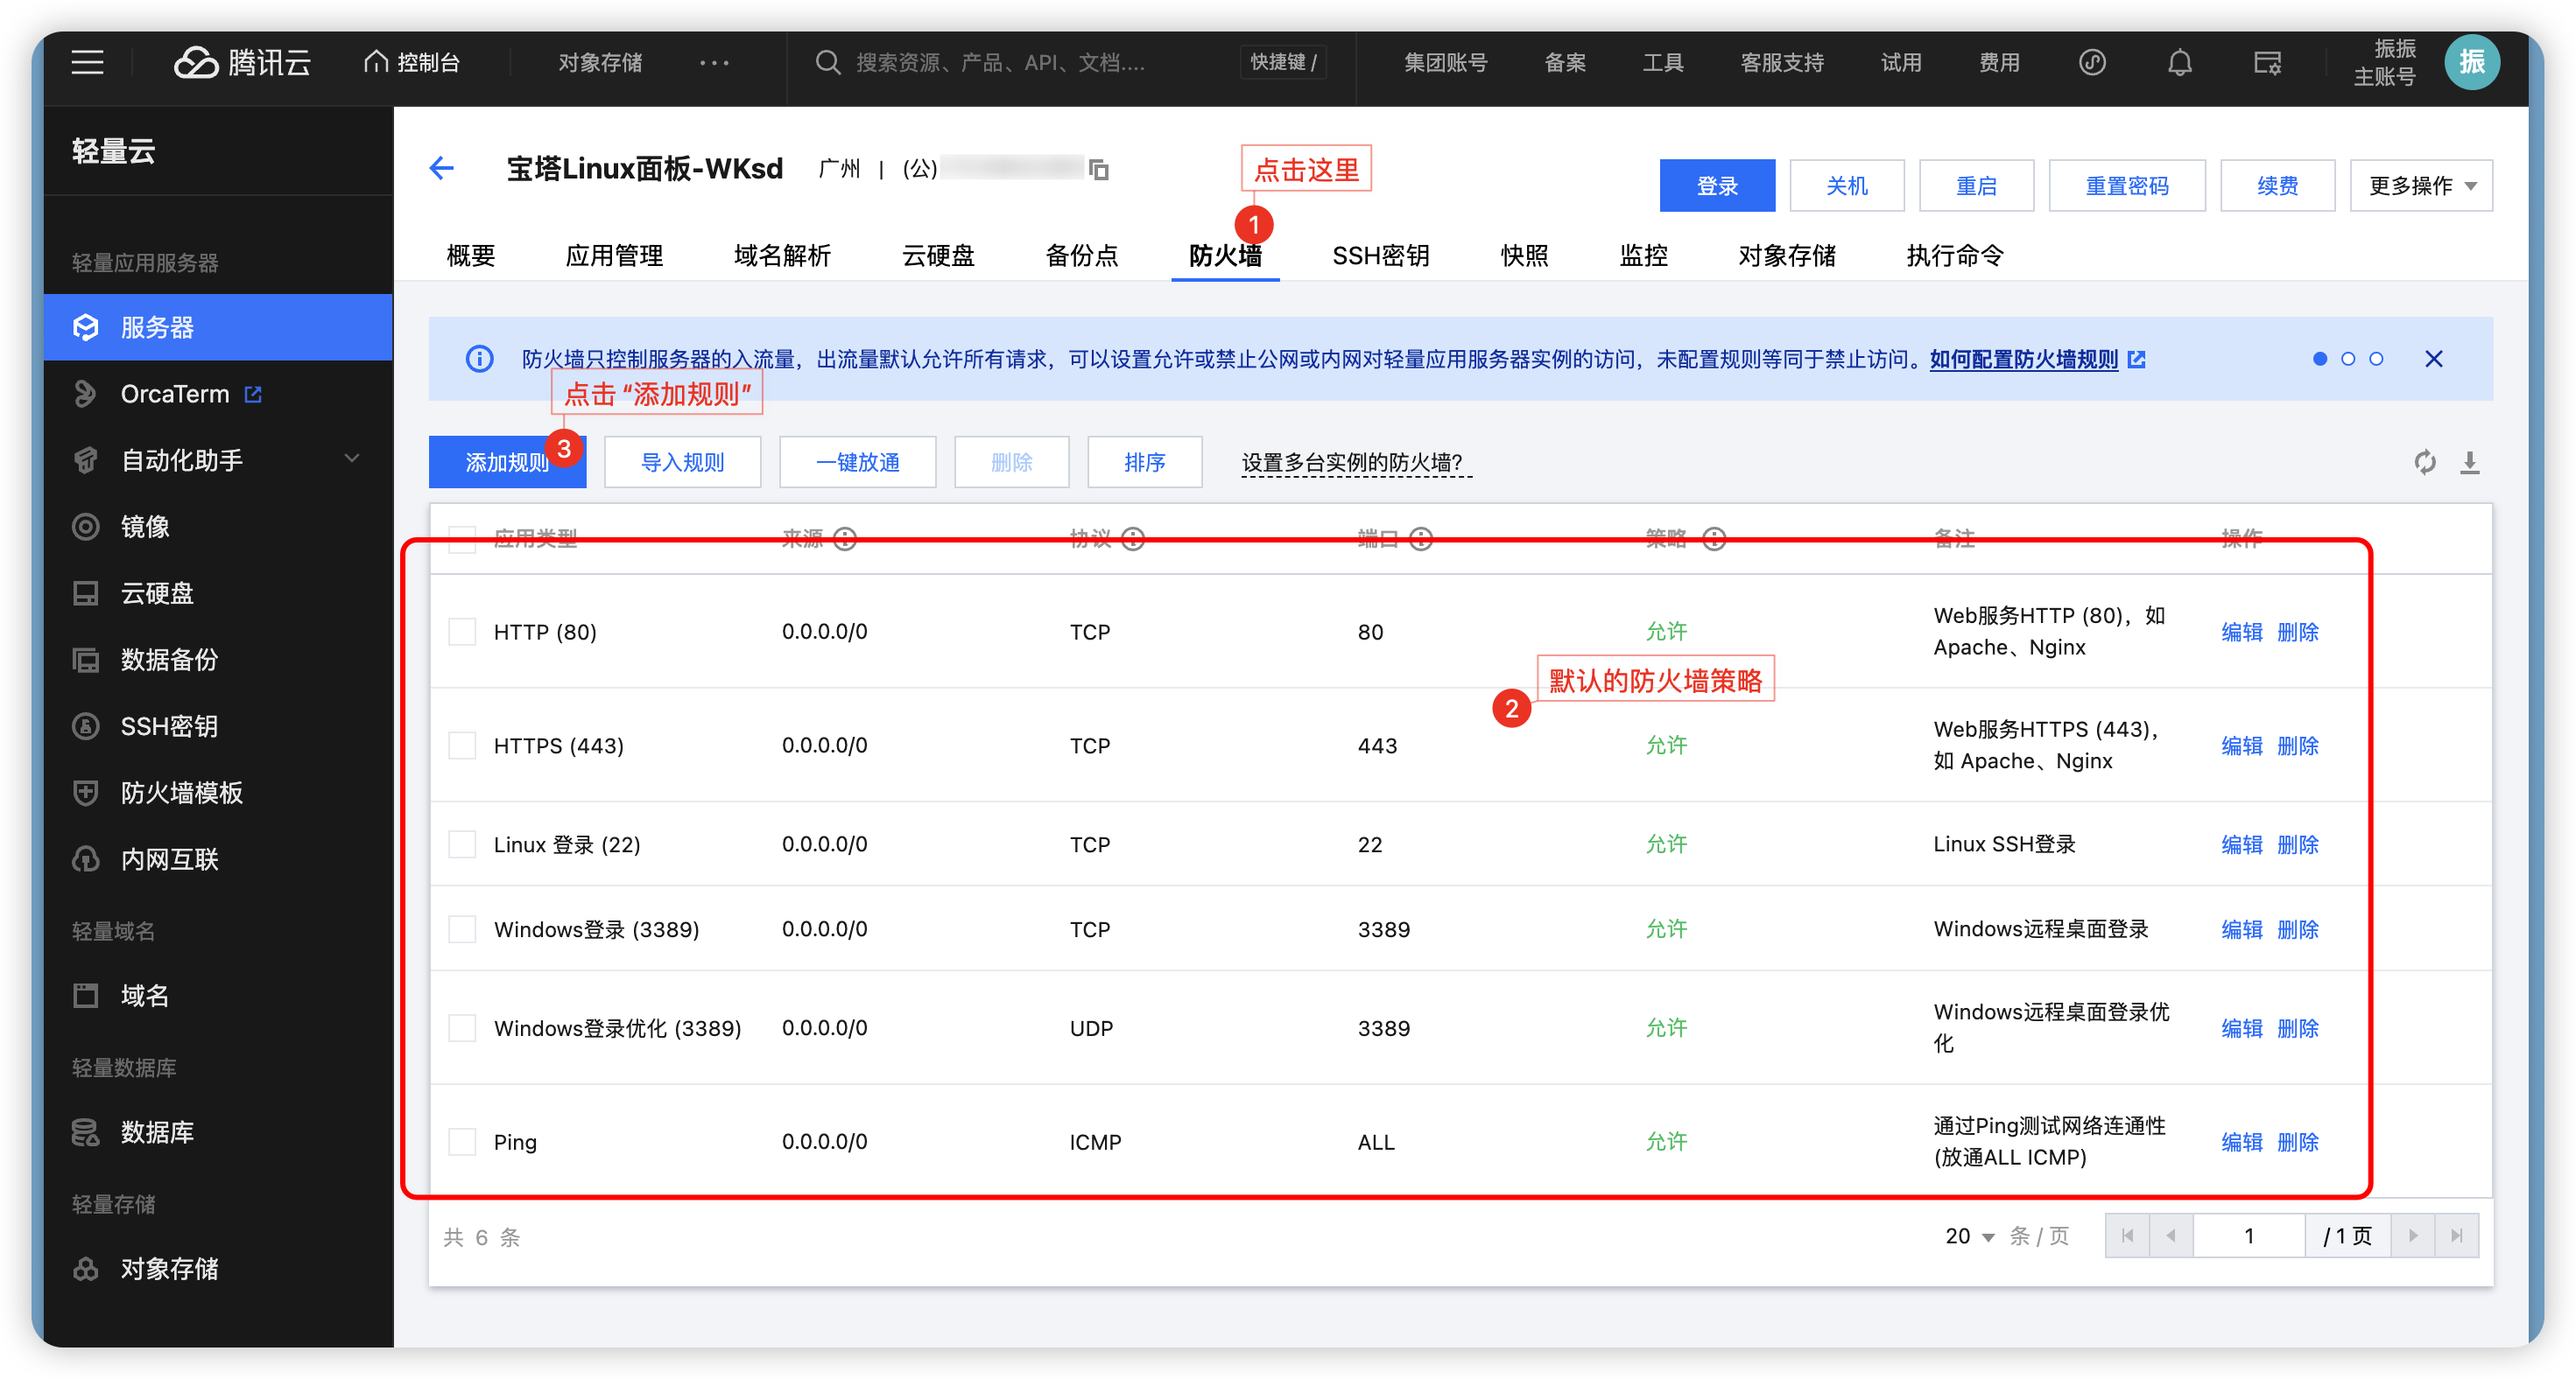The height and width of the screenshot is (1379, 2576).
Task: Click the blue 登录 button
Action: point(1717,185)
